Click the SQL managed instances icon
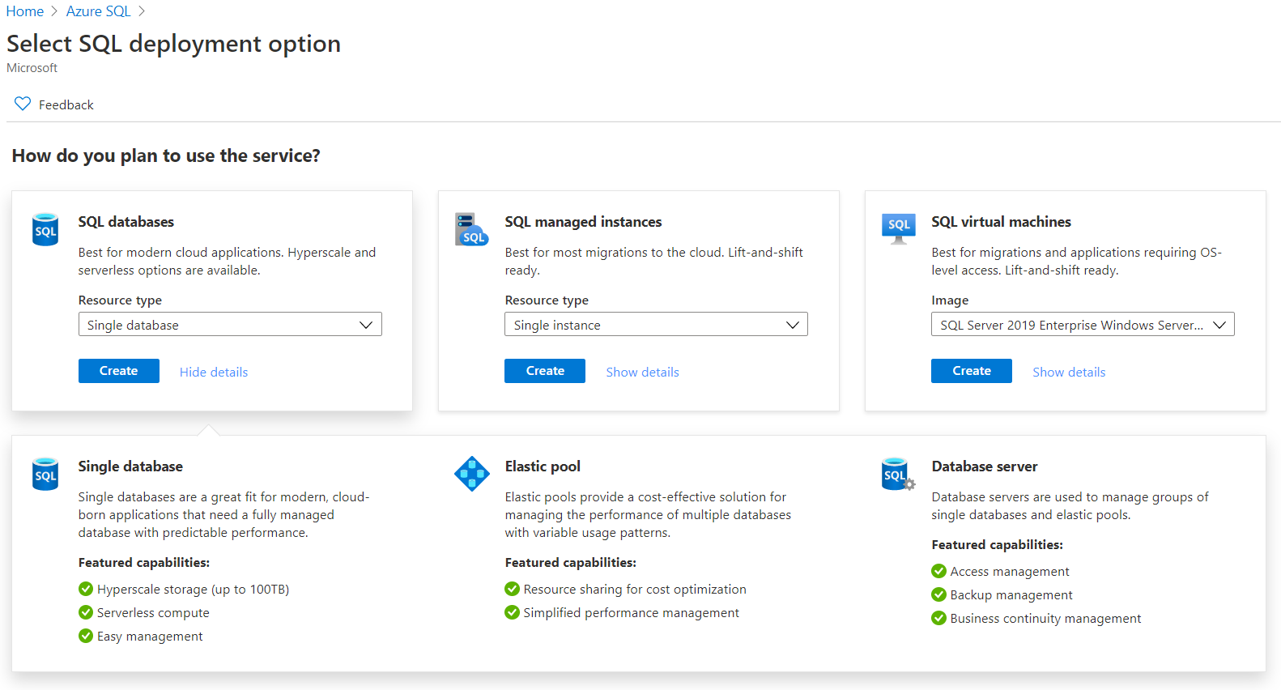 click(x=471, y=229)
